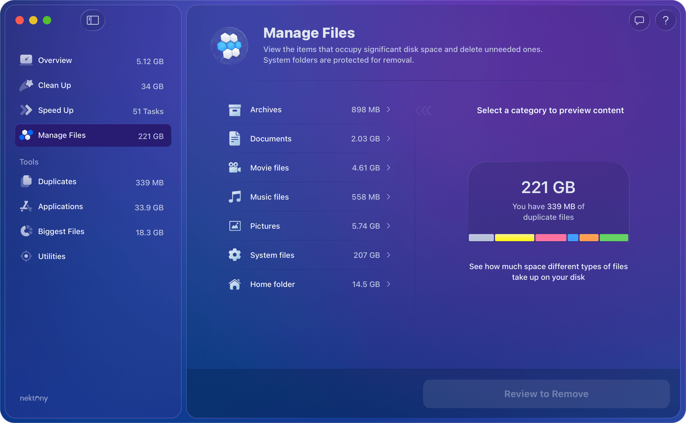Toggle the sidebar visibility button
The width and height of the screenshot is (686, 423).
(93, 20)
